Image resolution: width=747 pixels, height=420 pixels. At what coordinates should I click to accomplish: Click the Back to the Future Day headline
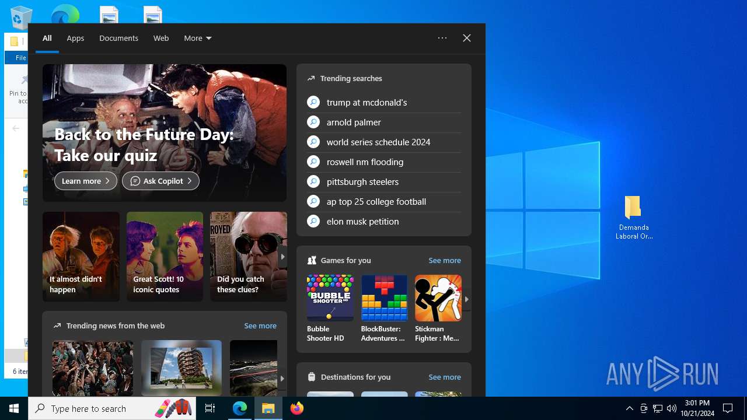pyautogui.click(x=144, y=145)
